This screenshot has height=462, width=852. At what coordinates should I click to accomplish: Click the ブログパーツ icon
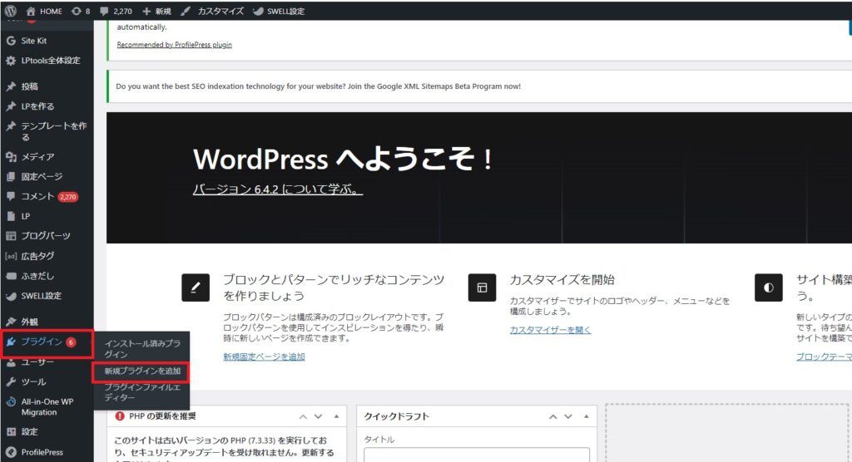[x=11, y=236]
